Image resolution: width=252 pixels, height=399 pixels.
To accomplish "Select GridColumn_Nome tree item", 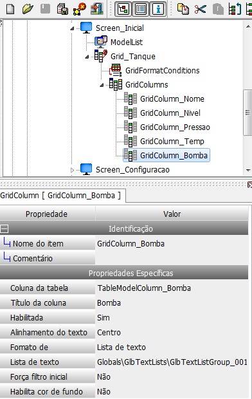I will coord(172,99).
